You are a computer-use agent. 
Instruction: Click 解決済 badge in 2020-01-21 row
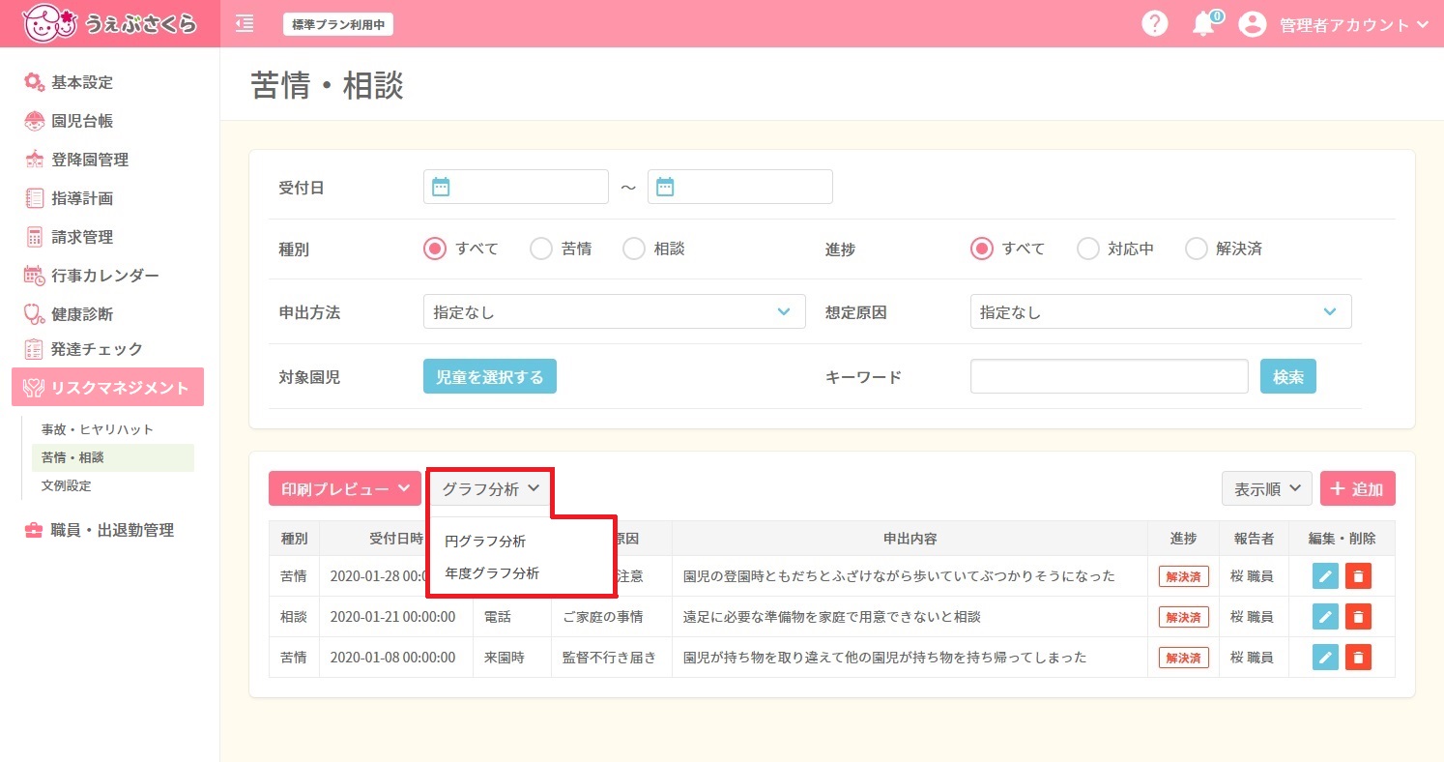(1184, 617)
